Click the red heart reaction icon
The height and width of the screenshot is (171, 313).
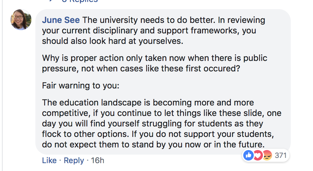(x=257, y=156)
